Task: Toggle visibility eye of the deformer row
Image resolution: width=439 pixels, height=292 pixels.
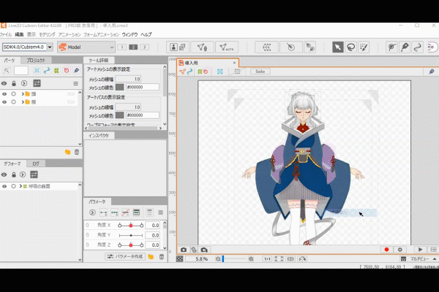Action: tap(4, 186)
